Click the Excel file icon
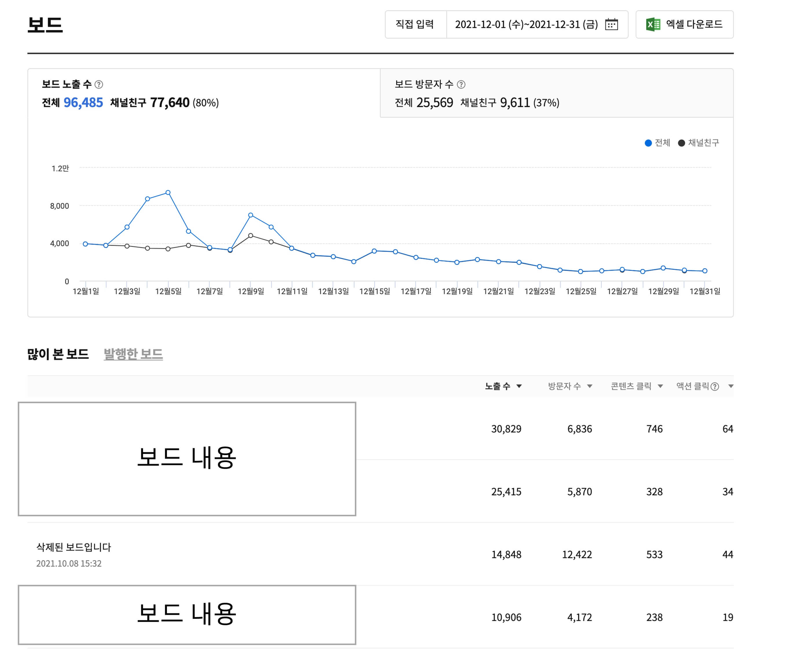The width and height of the screenshot is (785, 655). 653,24
